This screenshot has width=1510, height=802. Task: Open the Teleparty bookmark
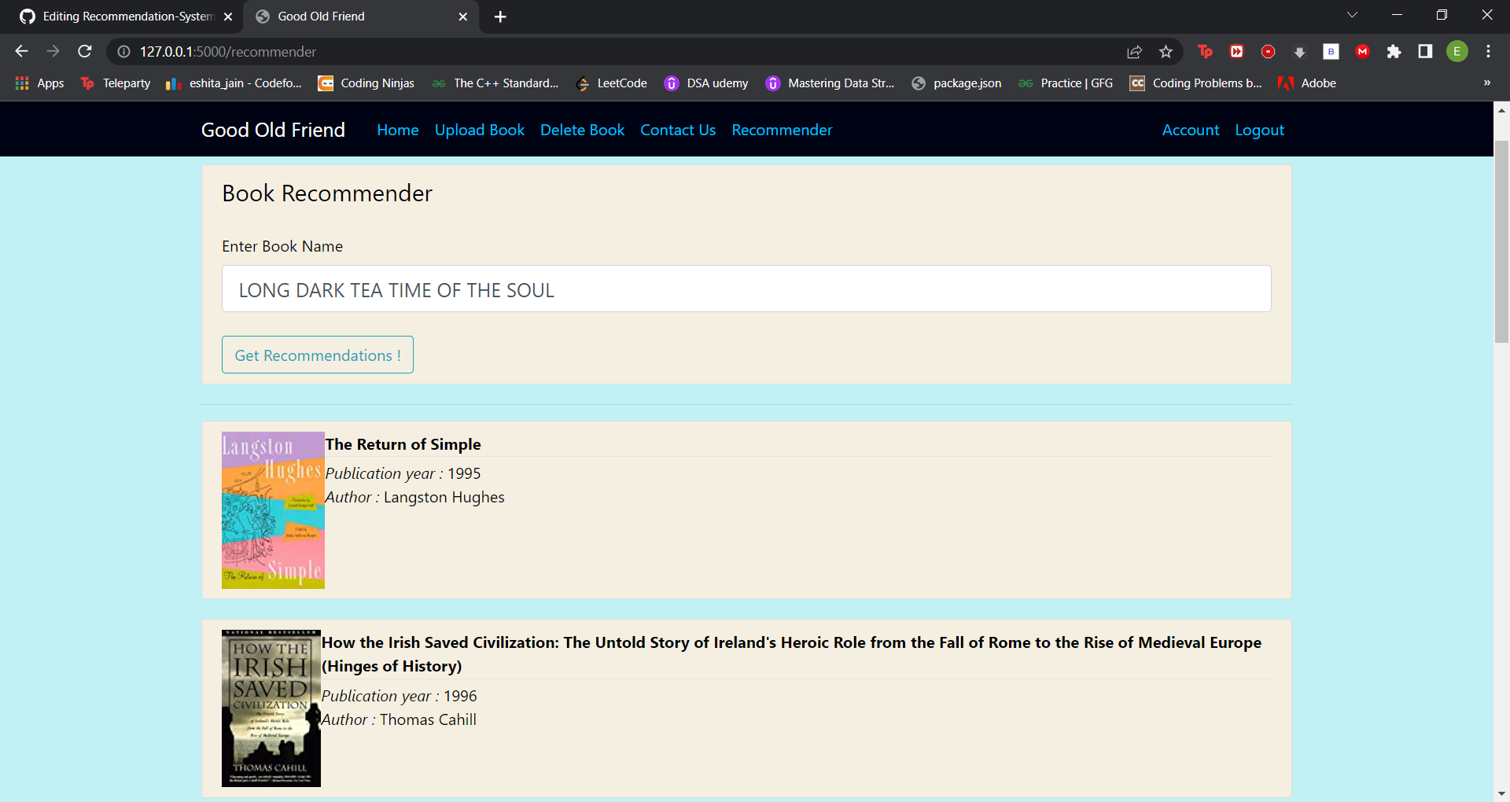[115, 83]
